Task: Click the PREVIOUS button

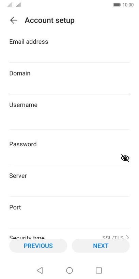Action: coord(38,246)
